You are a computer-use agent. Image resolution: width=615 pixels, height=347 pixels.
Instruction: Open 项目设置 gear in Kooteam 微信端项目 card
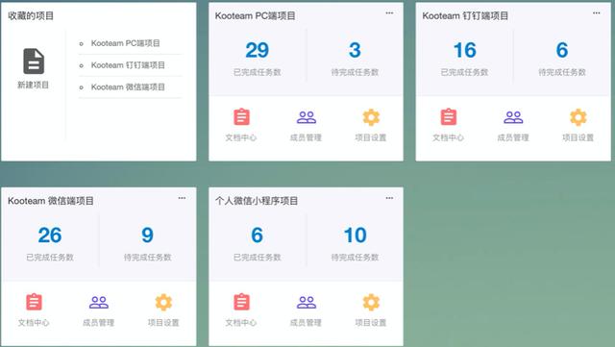pyautogui.click(x=163, y=302)
